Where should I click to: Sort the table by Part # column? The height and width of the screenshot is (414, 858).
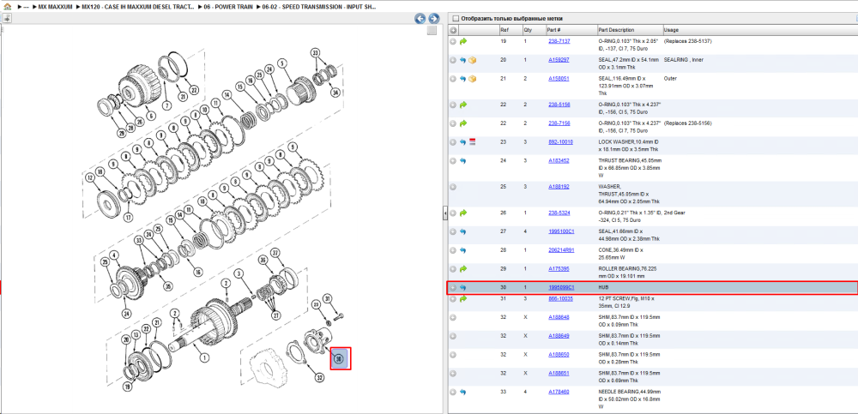(553, 30)
